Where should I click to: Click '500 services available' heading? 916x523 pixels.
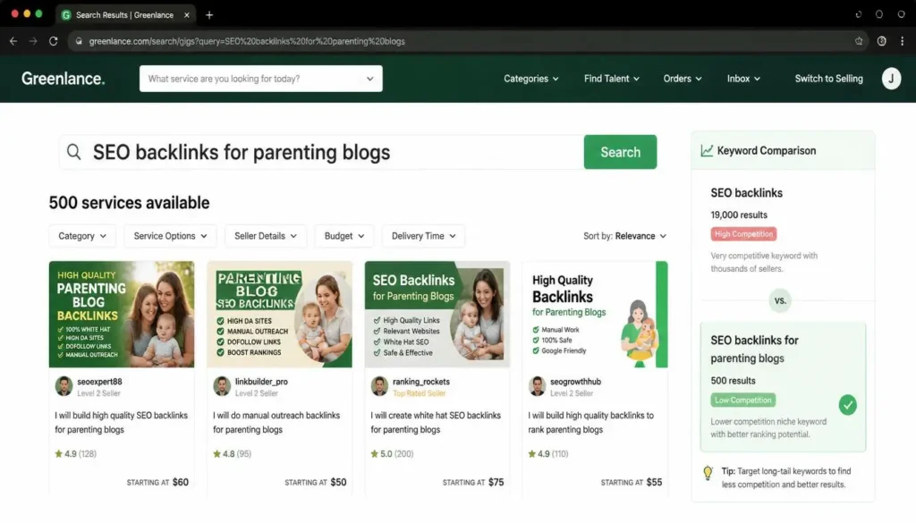[x=129, y=203]
